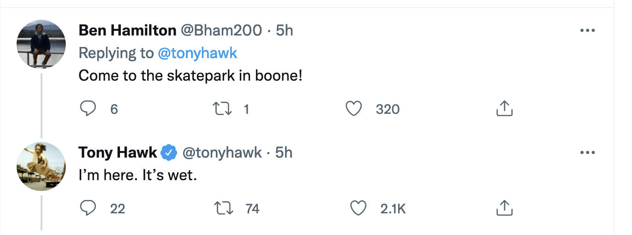Open the @Bham200 handle
This screenshot has height=235, width=632.
coord(221,30)
